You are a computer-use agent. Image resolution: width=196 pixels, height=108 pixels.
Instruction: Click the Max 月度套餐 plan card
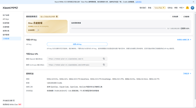47,26
